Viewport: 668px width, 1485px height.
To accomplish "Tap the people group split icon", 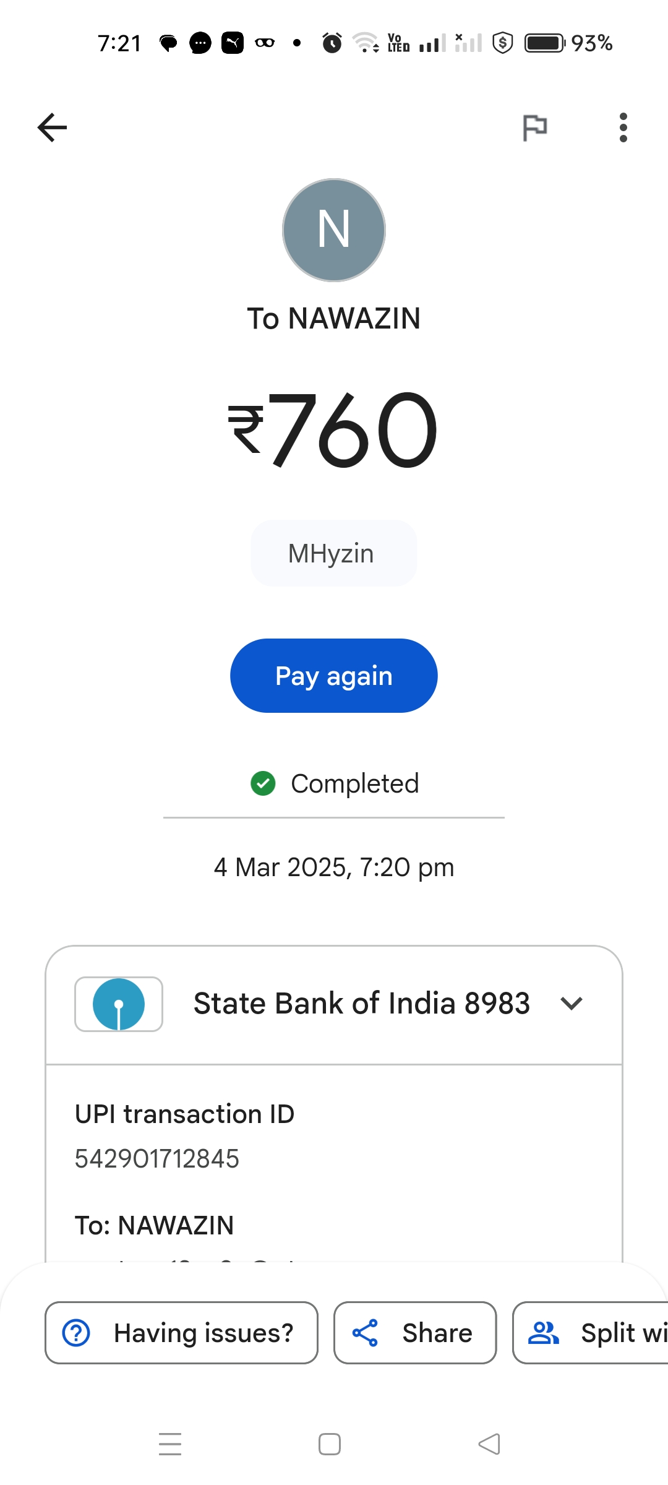I will pyautogui.click(x=543, y=1333).
